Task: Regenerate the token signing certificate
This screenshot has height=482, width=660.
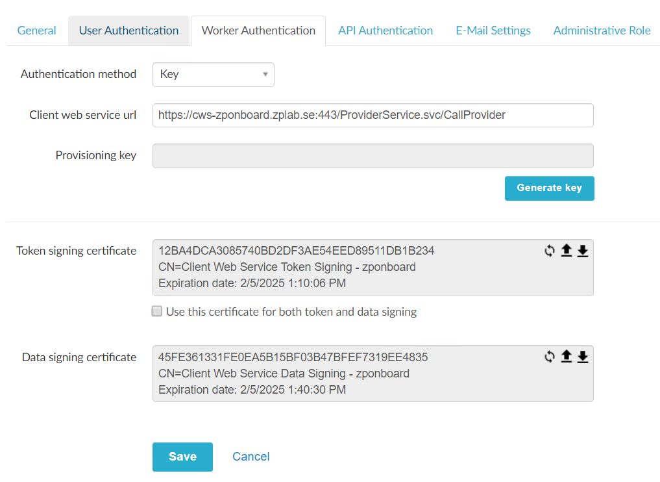Action: click(550, 251)
